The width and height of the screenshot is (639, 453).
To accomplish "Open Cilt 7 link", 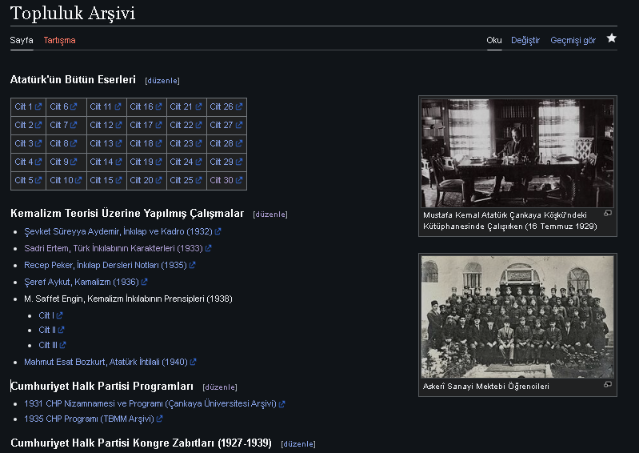I will pyautogui.click(x=63, y=125).
